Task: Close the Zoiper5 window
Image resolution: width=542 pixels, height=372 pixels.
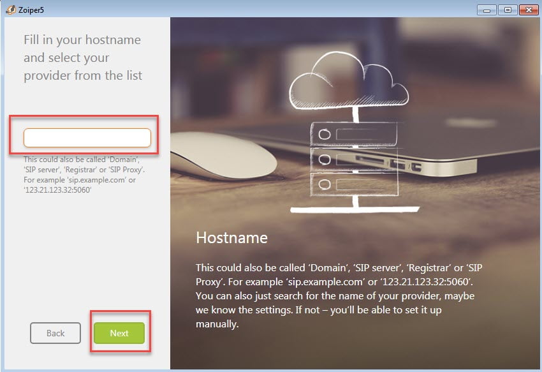Action: [528, 9]
